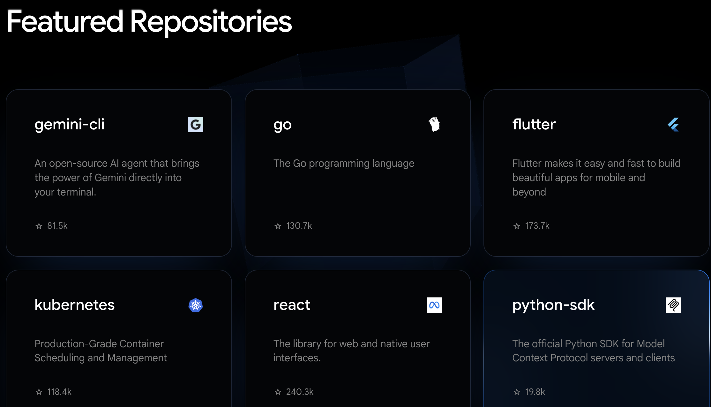Open the react repository title link
Screen dimensions: 711x407
292,305
